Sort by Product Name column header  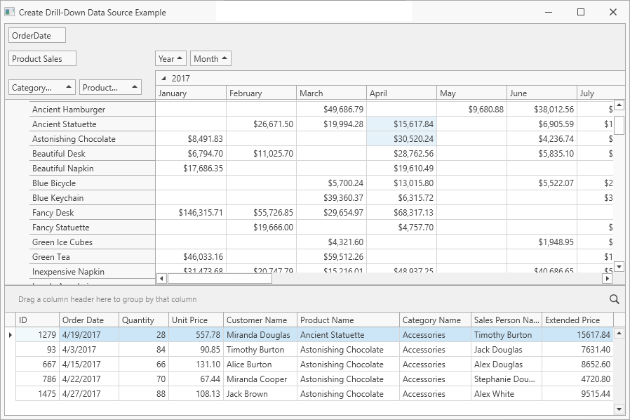[349, 320]
